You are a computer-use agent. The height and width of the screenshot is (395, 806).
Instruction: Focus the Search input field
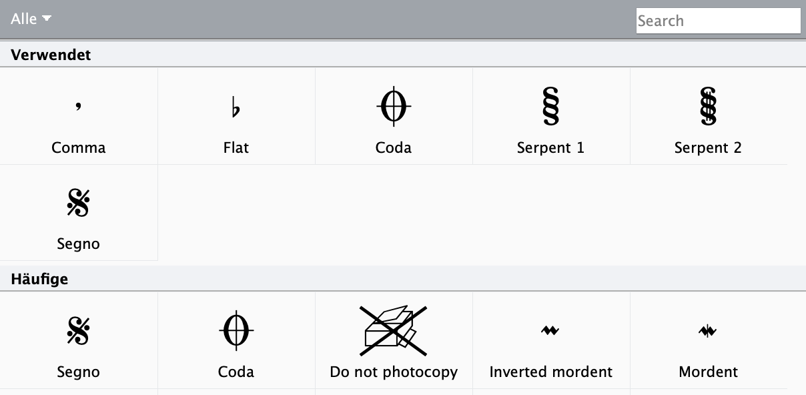(718, 21)
